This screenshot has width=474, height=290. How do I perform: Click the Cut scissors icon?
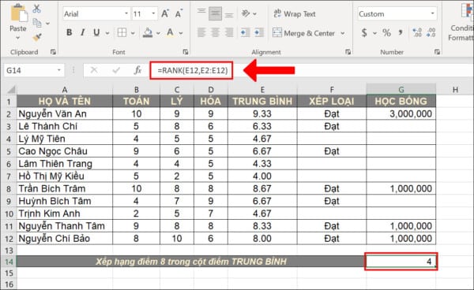pos(36,9)
